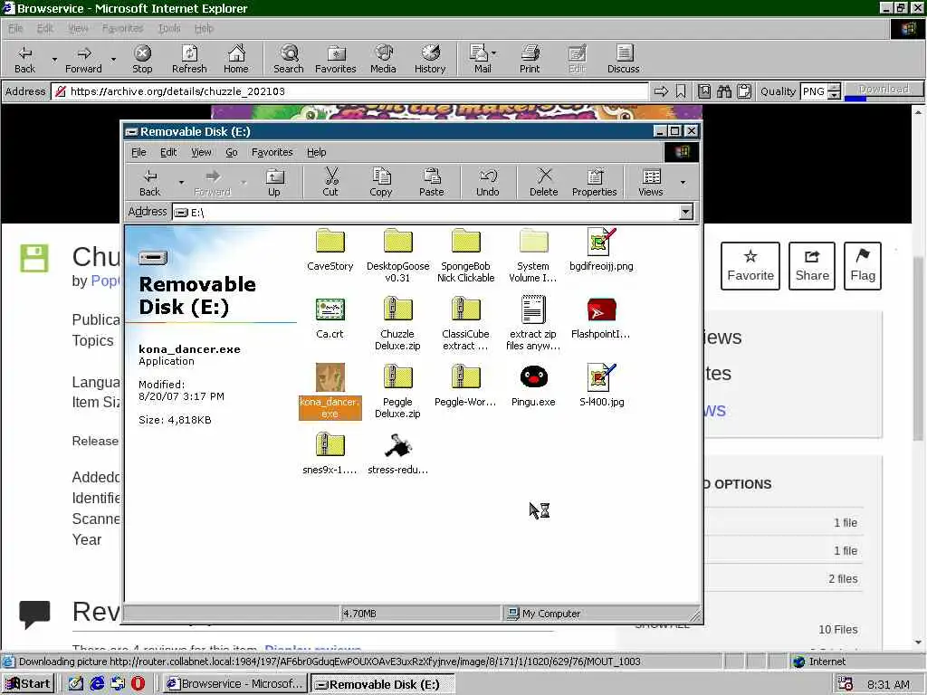Open View menu in Removable Disk window
Image resolution: width=927 pixels, height=695 pixels.
pyautogui.click(x=201, y=152)
